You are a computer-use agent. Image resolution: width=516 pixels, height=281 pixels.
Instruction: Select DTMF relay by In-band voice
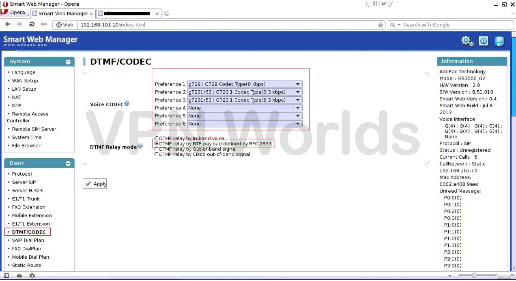coord(156,138)
